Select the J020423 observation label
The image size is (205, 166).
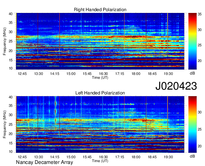(176, 86)
